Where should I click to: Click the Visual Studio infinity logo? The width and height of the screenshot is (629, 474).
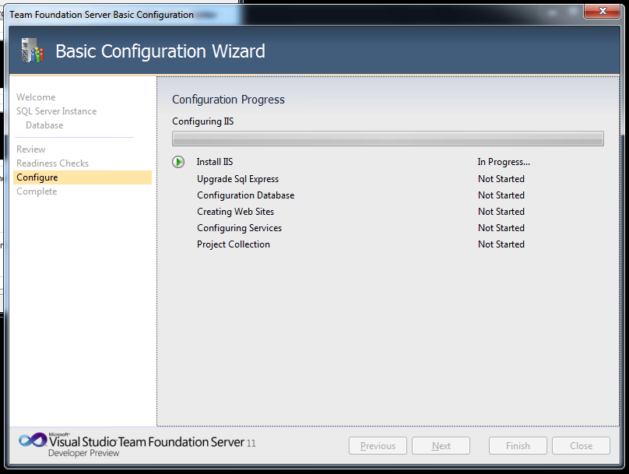(x=32, y=441)
